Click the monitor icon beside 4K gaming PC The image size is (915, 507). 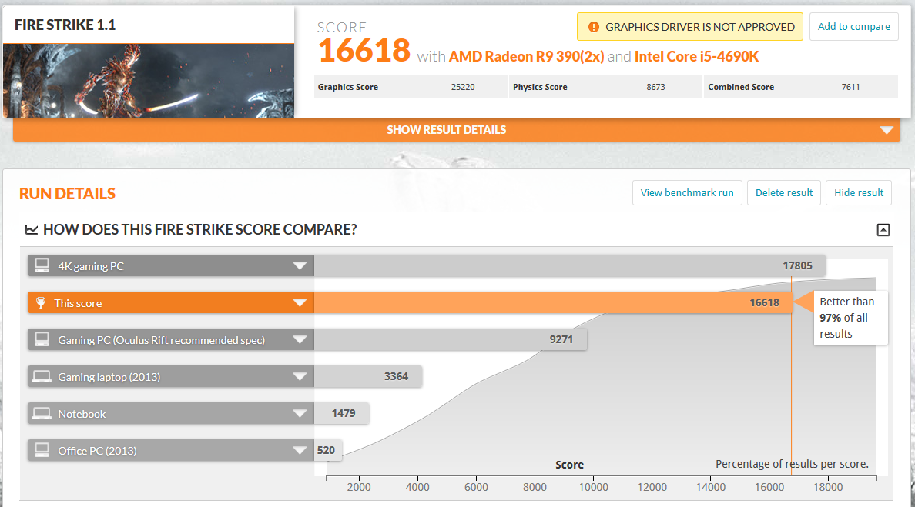click(x=42, y=265)
